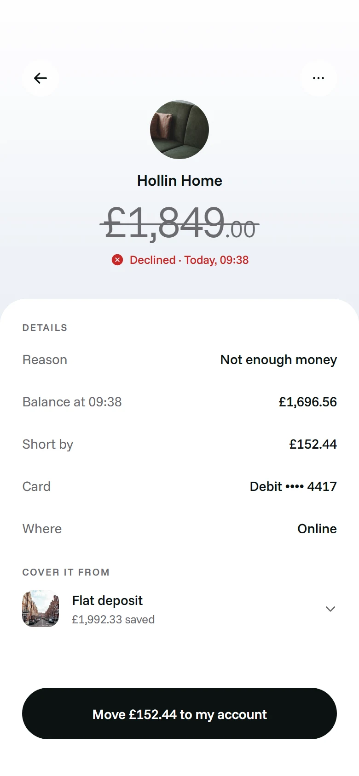Tap the Short by £152.44 value
This screenshot has width=359, height=776.
313,444
